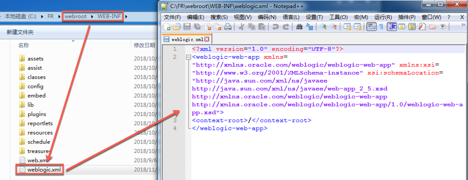Close the weblogic.xml tab with its X
This screenshot has width=468, height=180.
tap(207, 39)
